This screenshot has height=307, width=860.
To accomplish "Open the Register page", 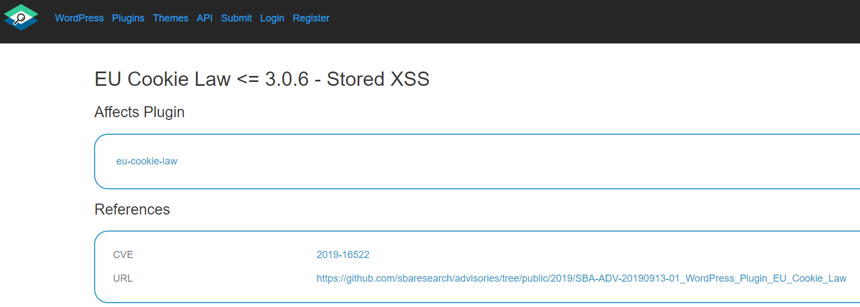I will [x=311, y=18].
